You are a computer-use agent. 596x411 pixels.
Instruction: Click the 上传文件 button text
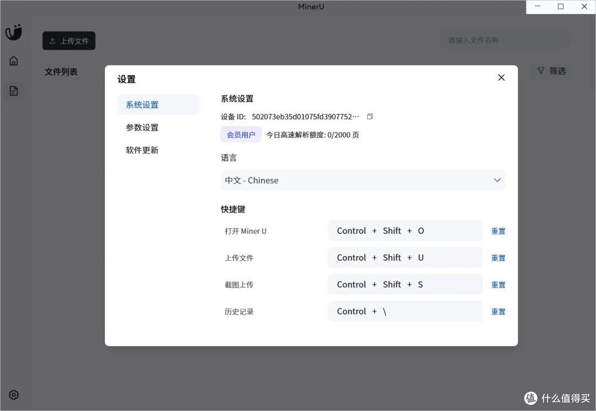coord(74,41)
